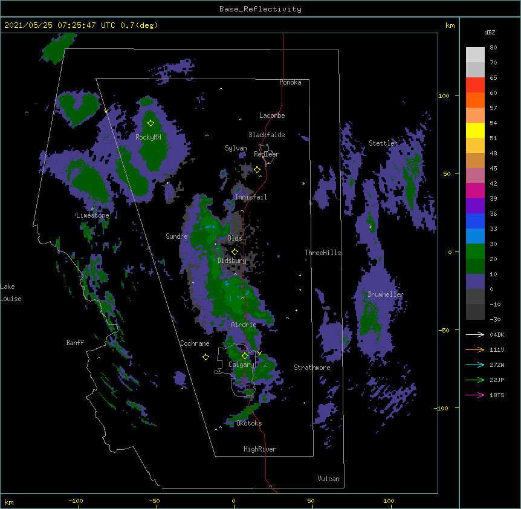521x509 pixels.
Task: Click the RedDeer city label
Action: [267, 154]
